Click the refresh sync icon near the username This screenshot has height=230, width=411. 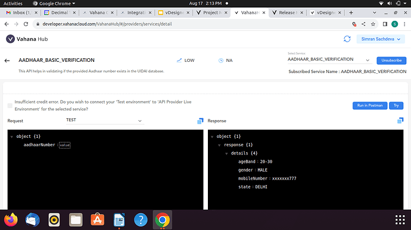click(347, 39)
